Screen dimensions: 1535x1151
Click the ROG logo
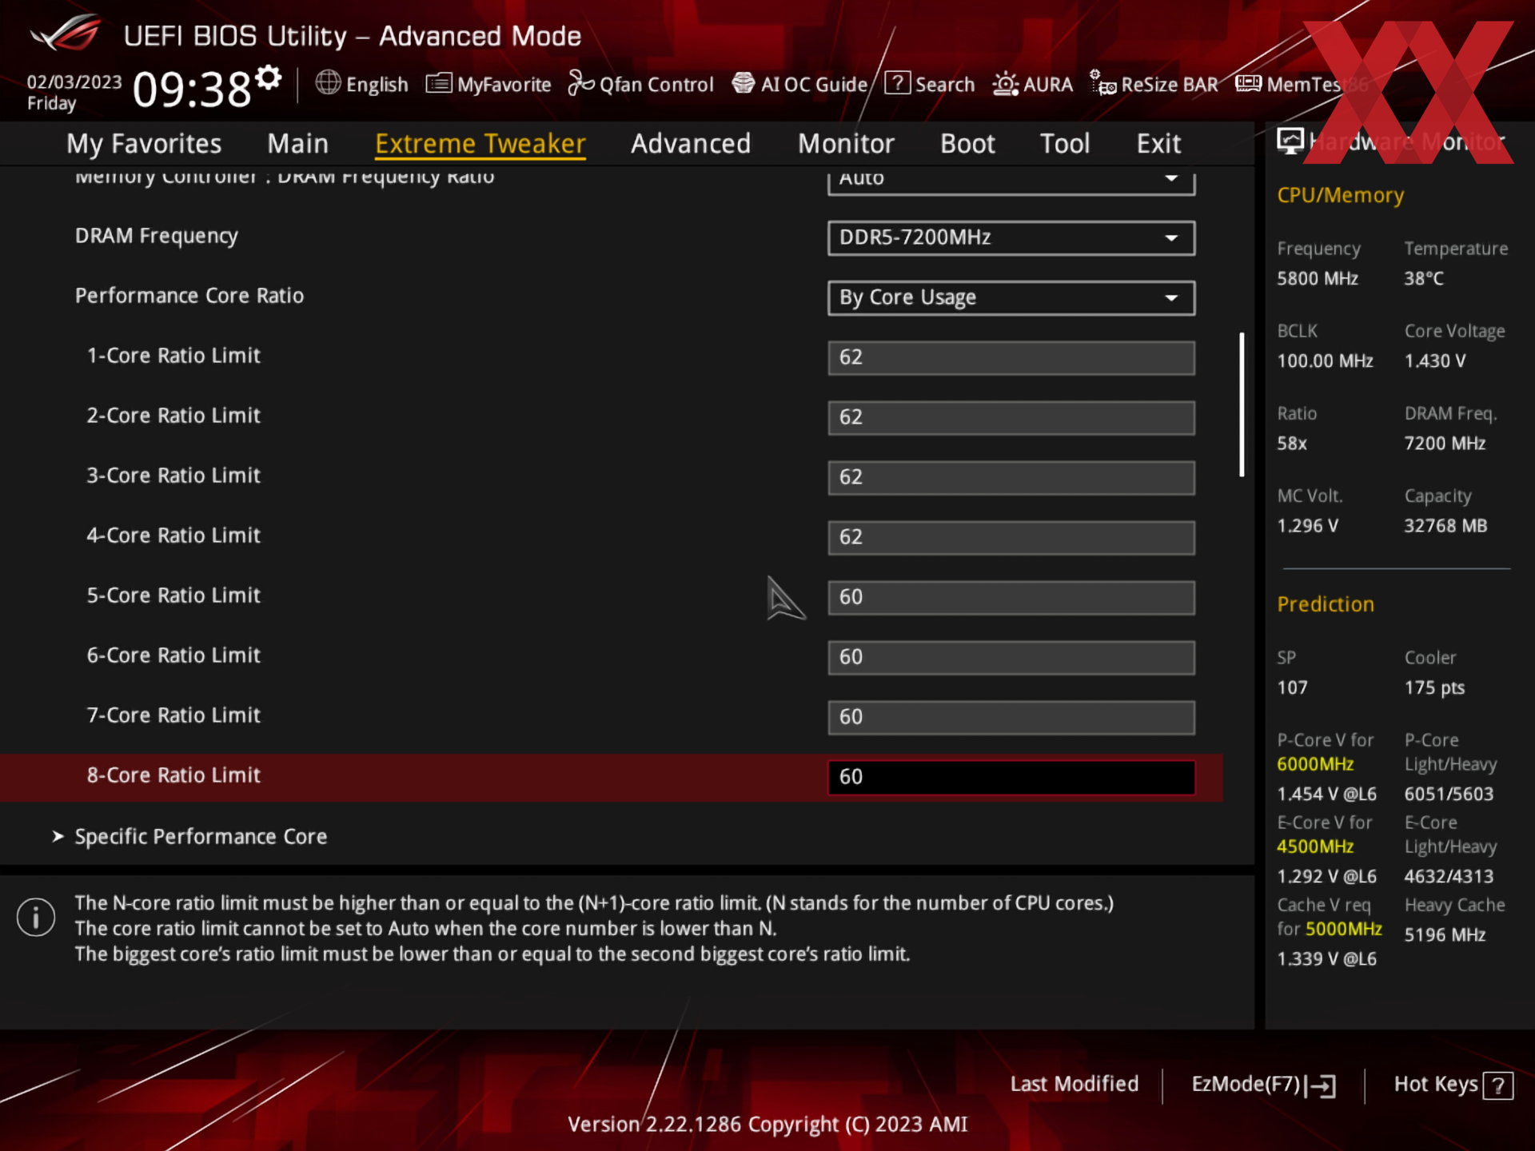[x=66, y=34]
